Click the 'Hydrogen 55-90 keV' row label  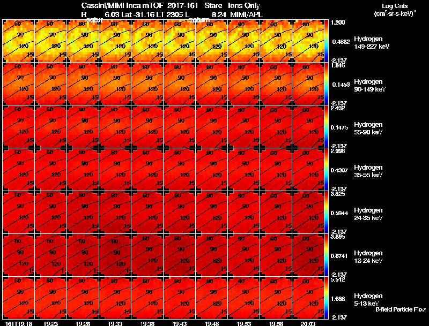click(x=368, y=128)
